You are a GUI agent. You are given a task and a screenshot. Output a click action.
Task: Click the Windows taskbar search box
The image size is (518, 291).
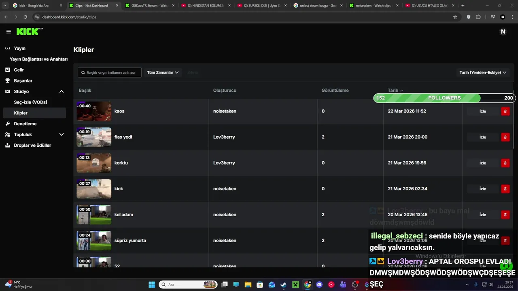click(x=188, y=285)
